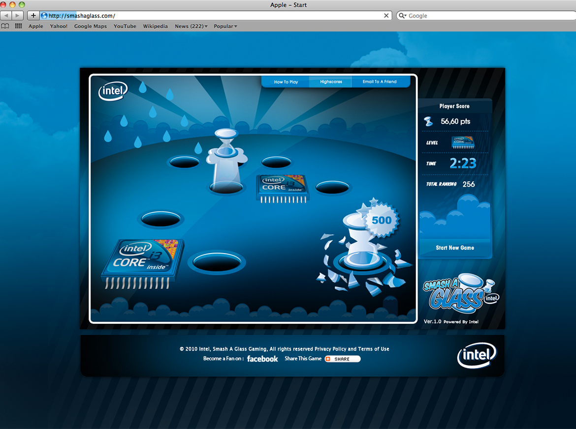Click the hourglass icon beside the player score
This screenshot has width=576, height=429.
point(428,121)
